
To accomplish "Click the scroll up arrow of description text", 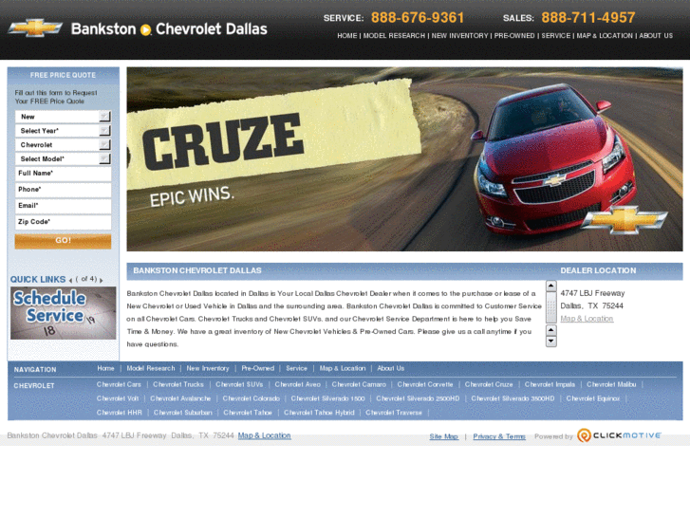I will [x=550, y=286].
